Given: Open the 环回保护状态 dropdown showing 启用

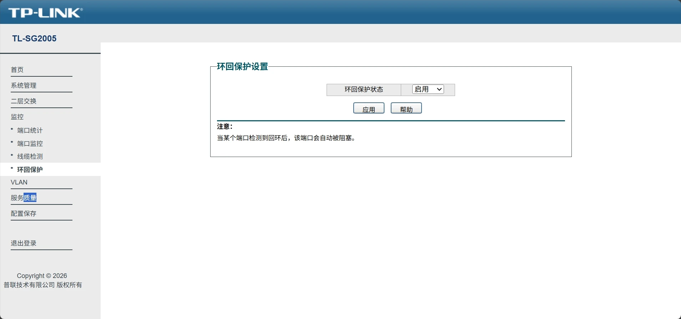Looking at the screenshot, I should point(428,89).
